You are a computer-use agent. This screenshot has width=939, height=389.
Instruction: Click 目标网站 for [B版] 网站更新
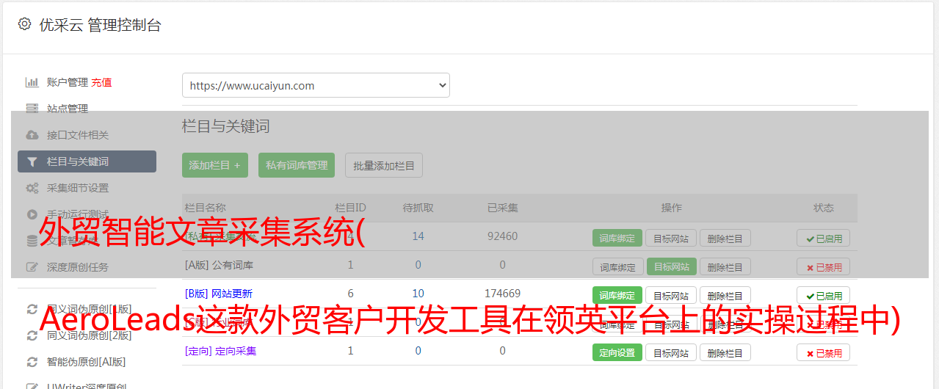coord(671,295)
